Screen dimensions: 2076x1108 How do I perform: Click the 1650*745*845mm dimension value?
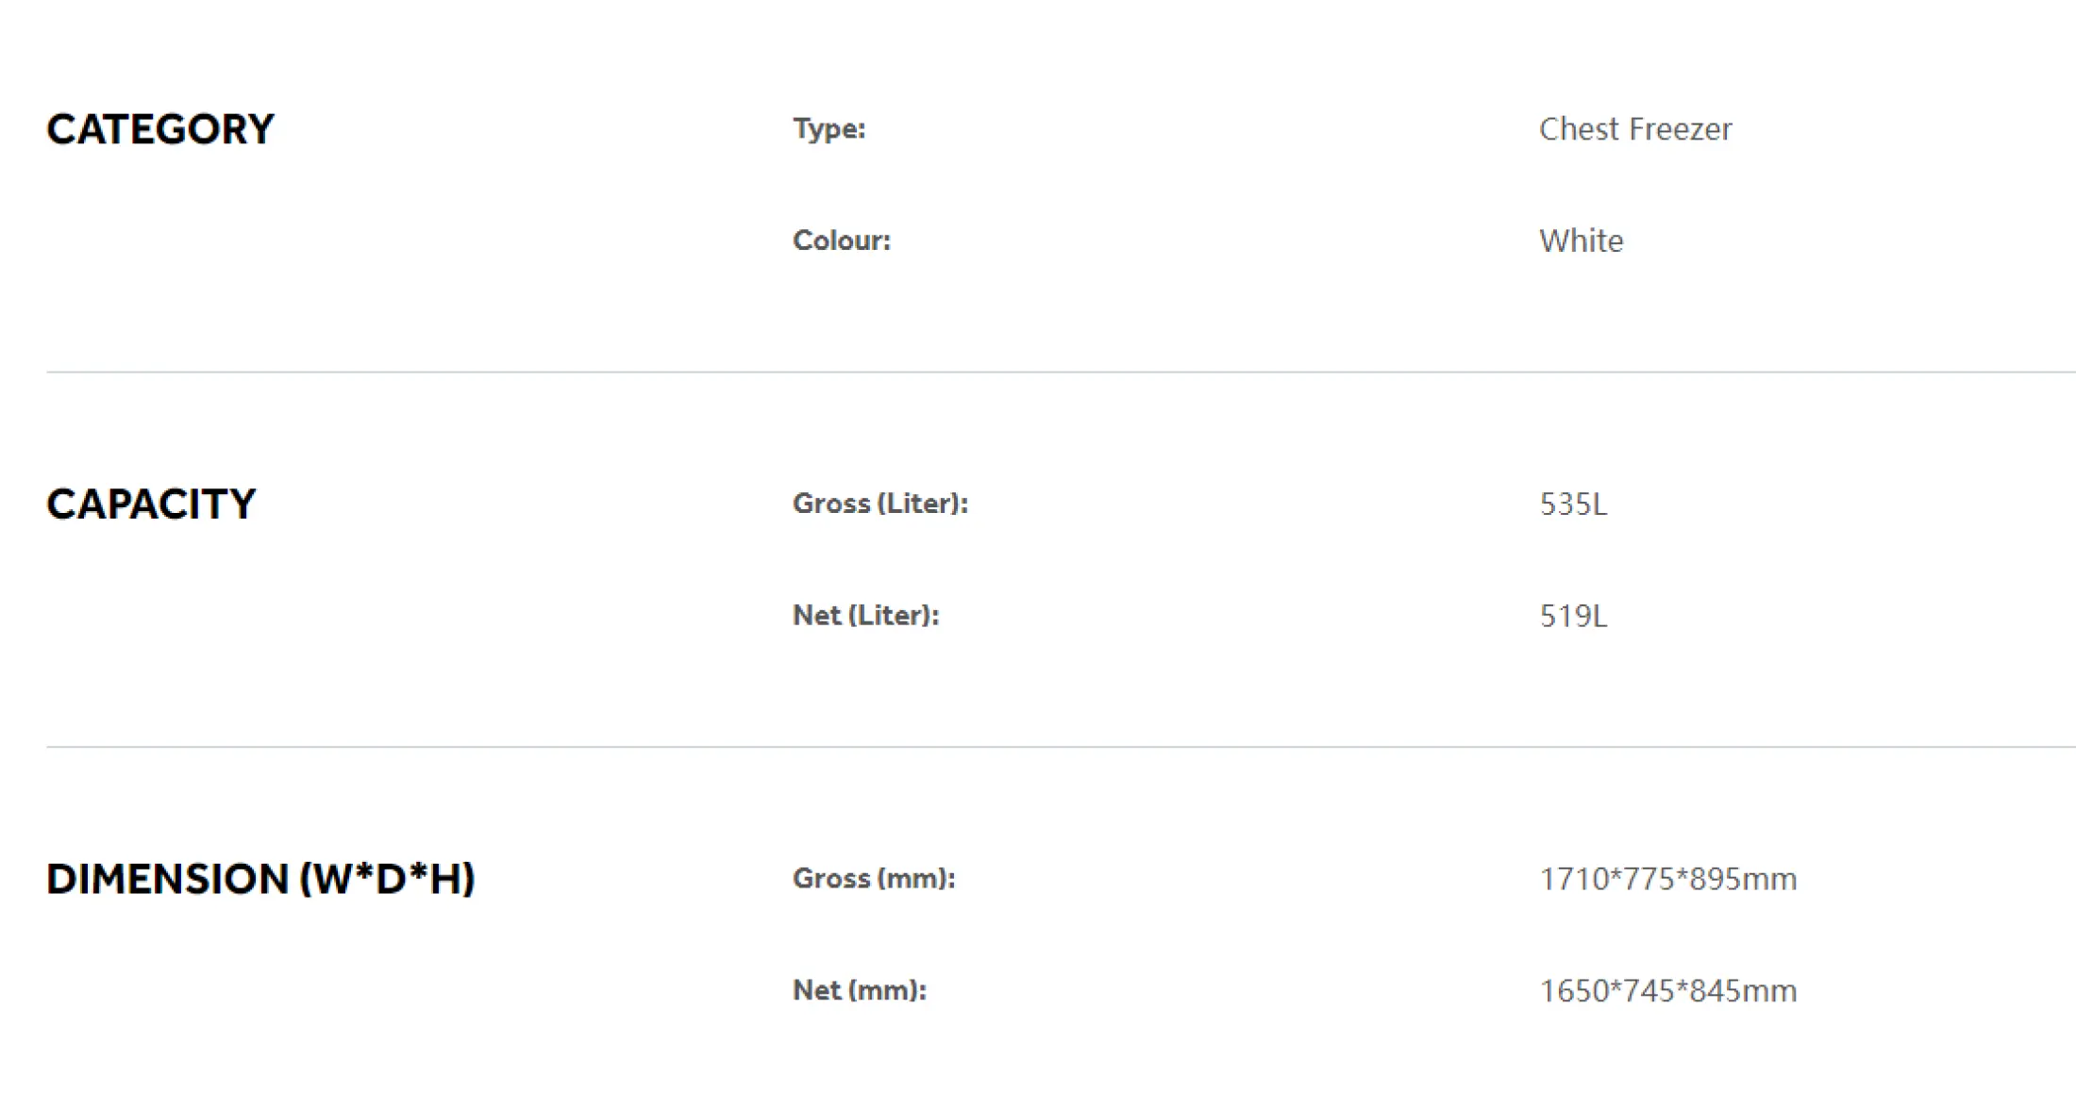pos(1668,990)
